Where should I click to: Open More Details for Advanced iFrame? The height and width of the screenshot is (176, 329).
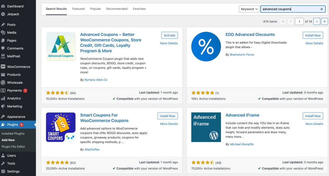coord(314,124)
